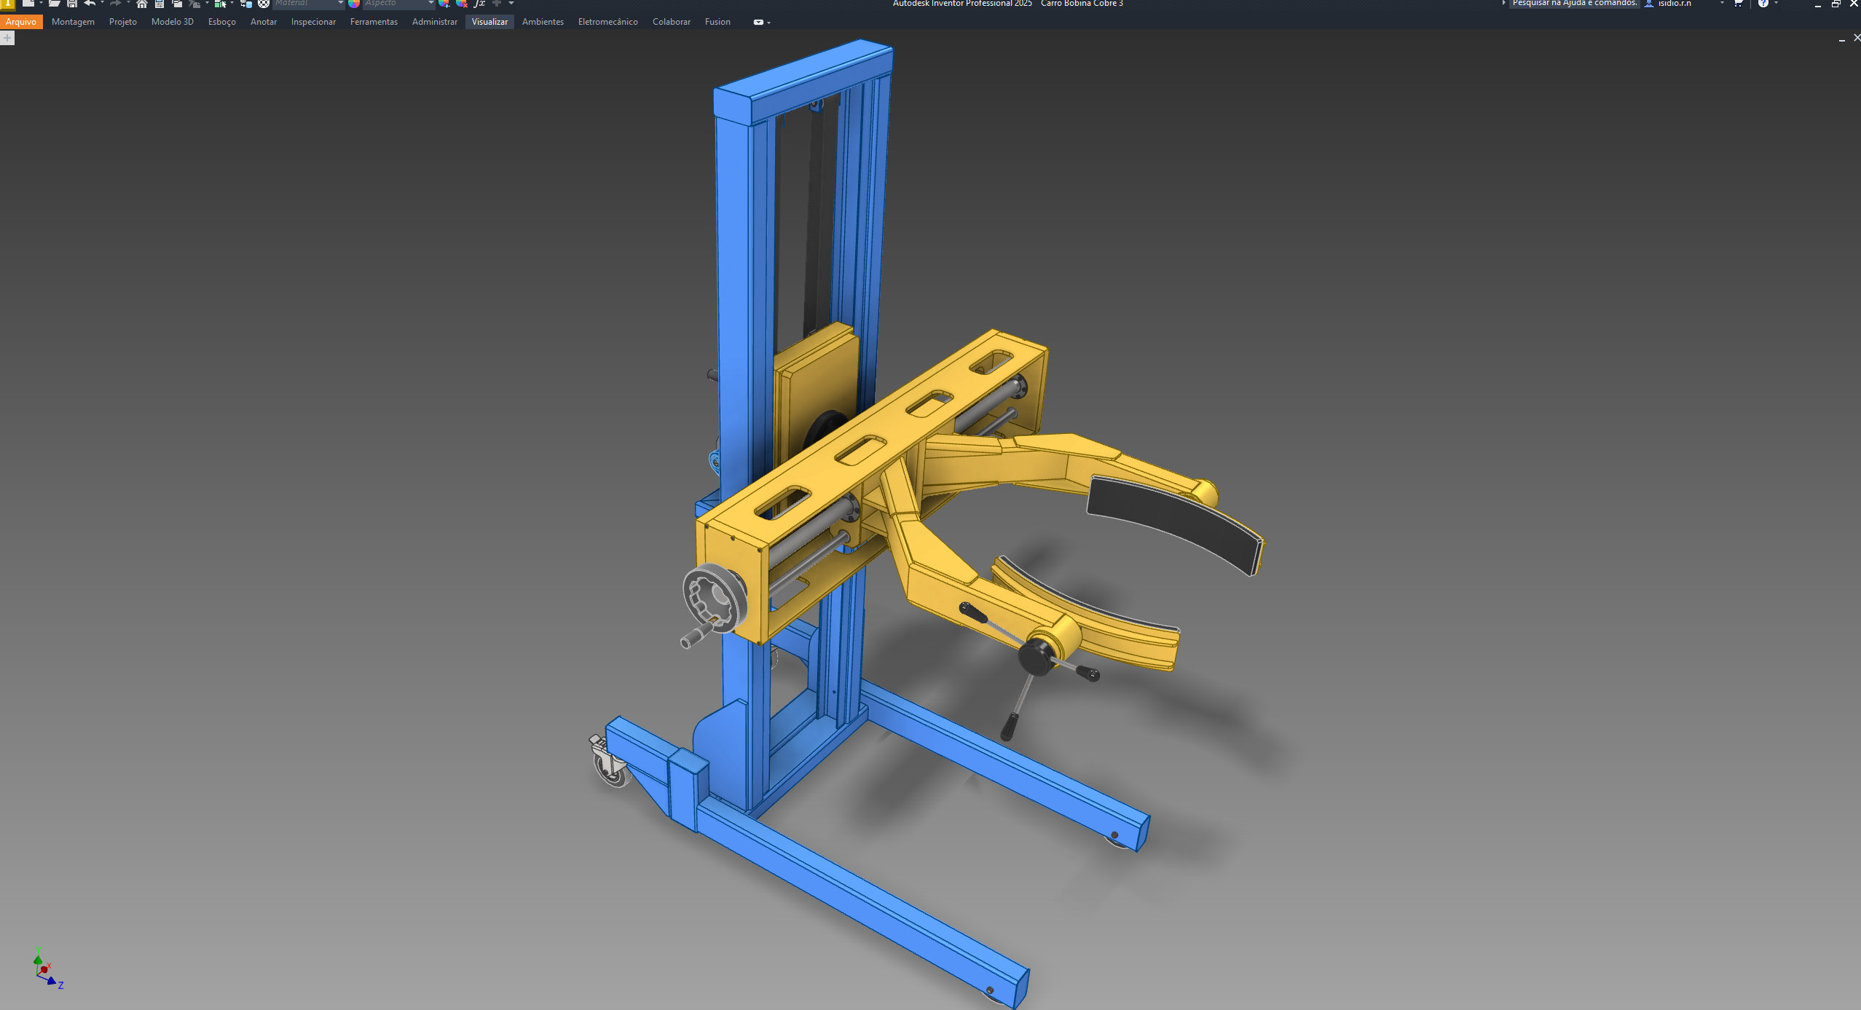The height and width of the screenshot is (1010, 1861).
Task: Switch to the Projeto tab
Action: 123,22
